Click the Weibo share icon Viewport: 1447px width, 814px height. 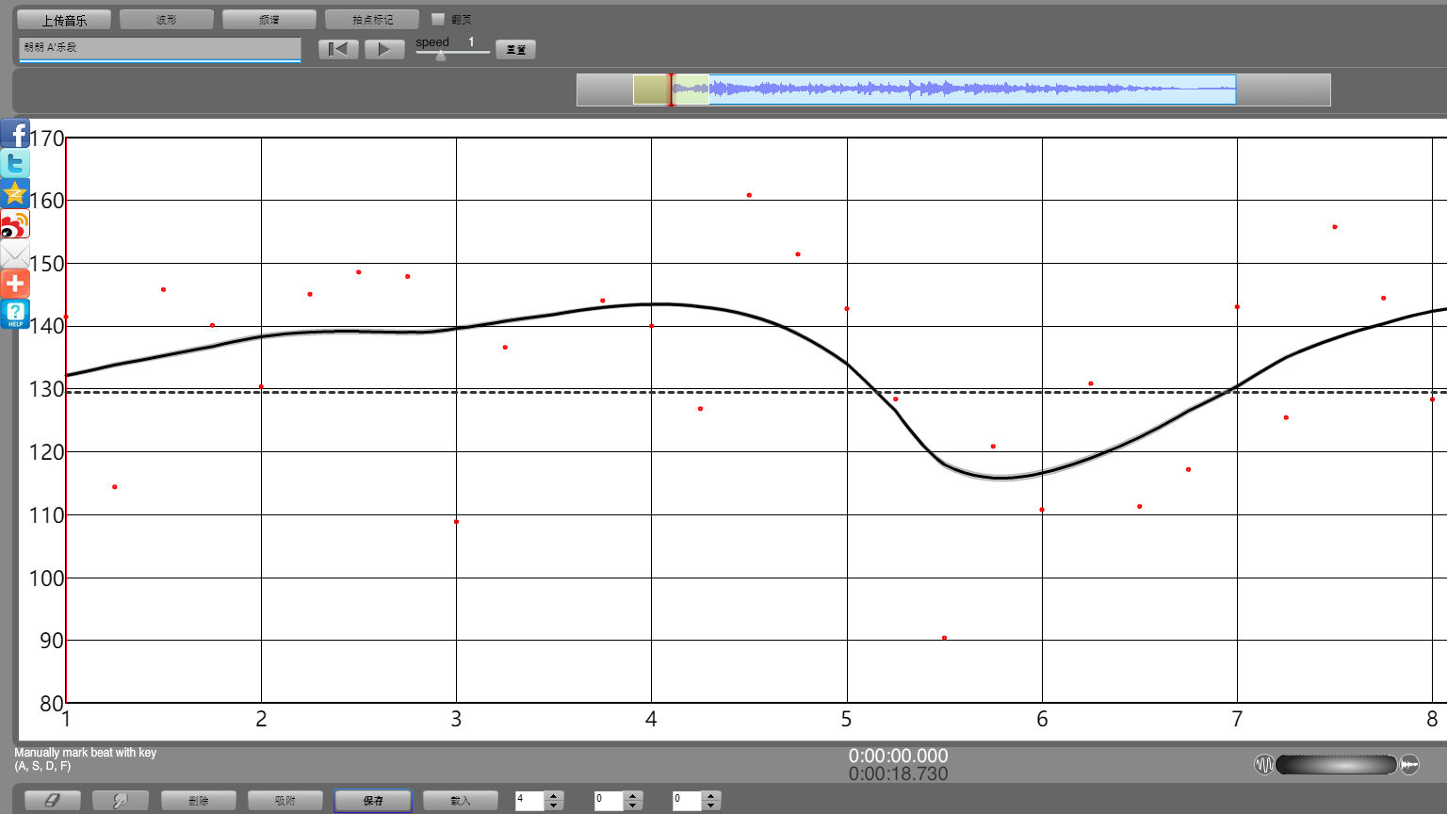tap(15, 224)
